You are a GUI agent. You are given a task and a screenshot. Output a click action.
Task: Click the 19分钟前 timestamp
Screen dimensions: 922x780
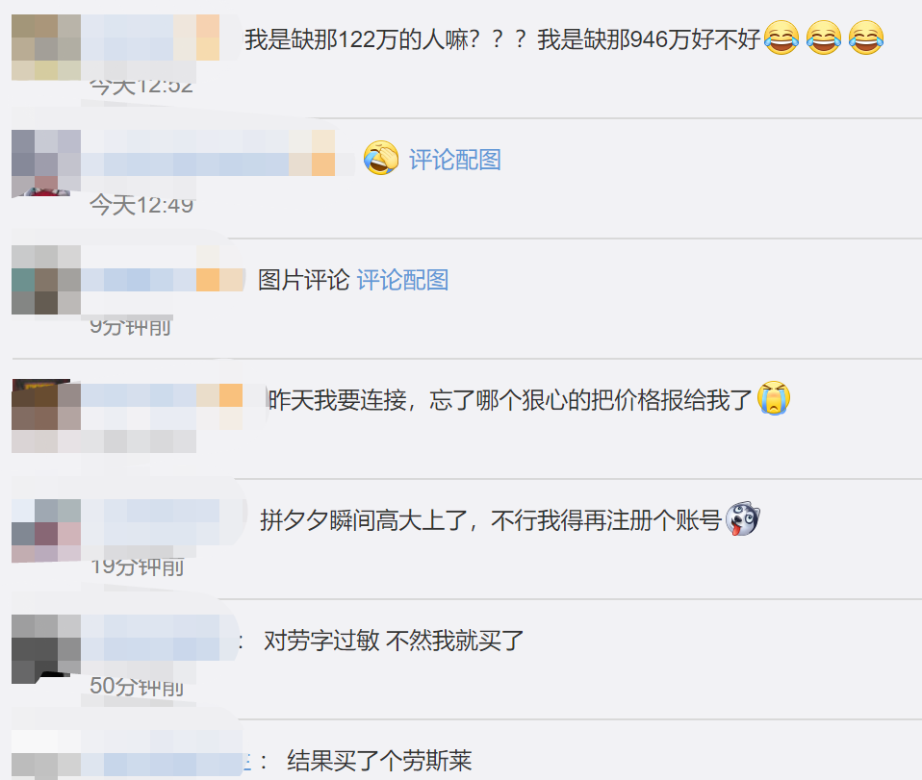coord(137,566)
